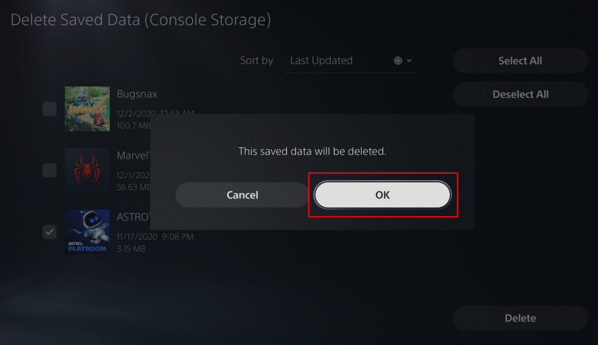The image size is (598, 345).
Task: Click the sort dropdown arrow icon
Action: [409, 61]
